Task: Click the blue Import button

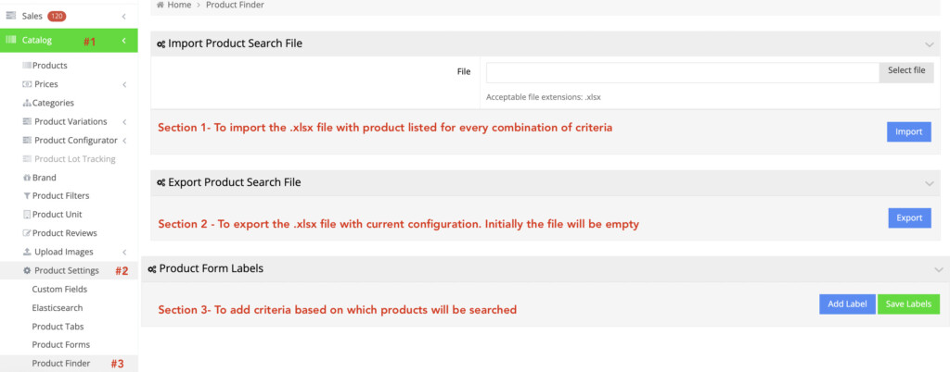Action: point(908,131)
